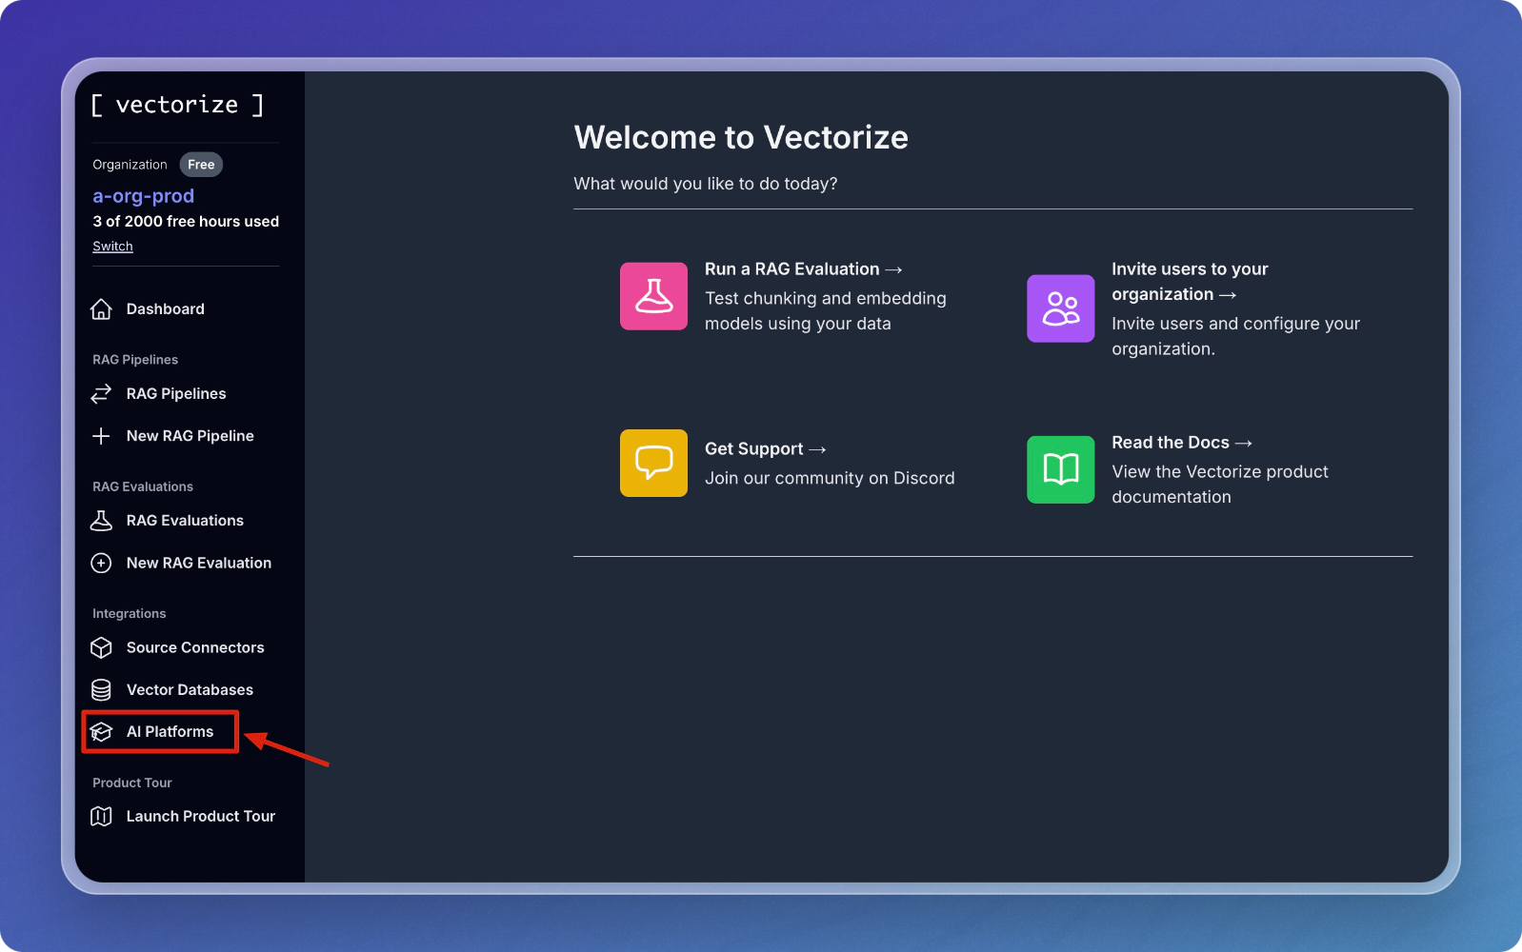Viewport: 1522px width, 952px height.
Task: Click 'View the Vectorize product documentation' text
Action: pos(1220,485)
